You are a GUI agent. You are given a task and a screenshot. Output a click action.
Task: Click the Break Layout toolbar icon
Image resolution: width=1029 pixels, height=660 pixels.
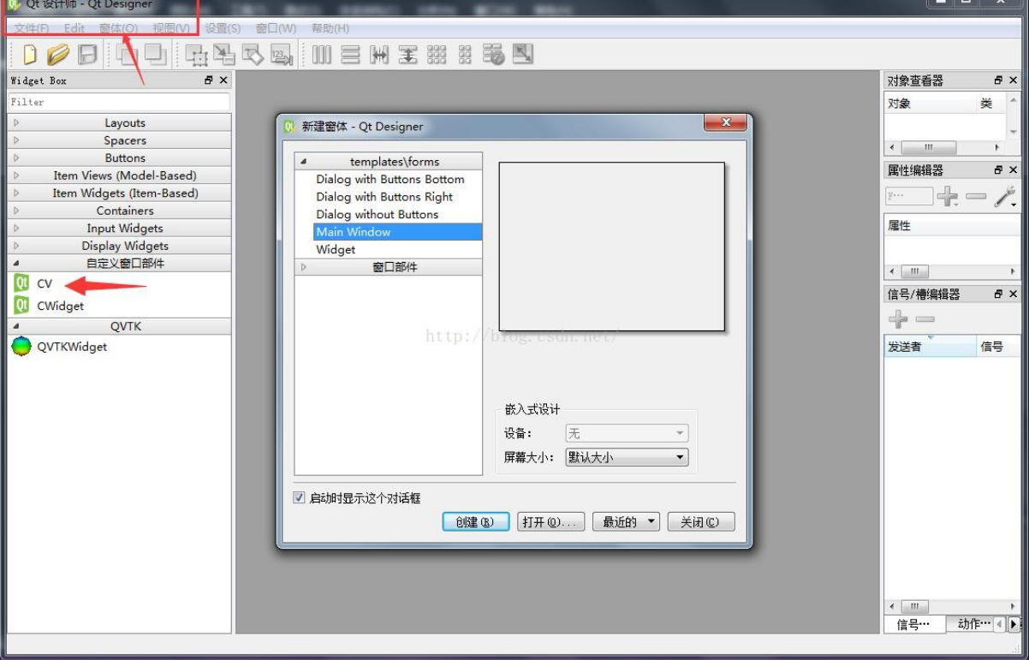tap(494, 55)
